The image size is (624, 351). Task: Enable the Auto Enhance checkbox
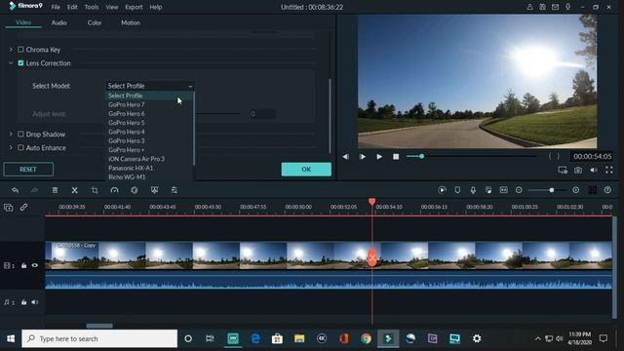(20, 147)
